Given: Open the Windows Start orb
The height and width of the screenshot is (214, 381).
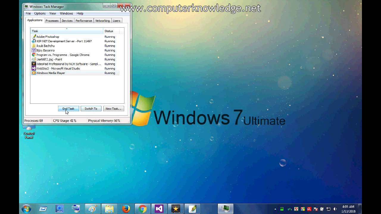Looking at the screenshot, I should tap(26, 209).
